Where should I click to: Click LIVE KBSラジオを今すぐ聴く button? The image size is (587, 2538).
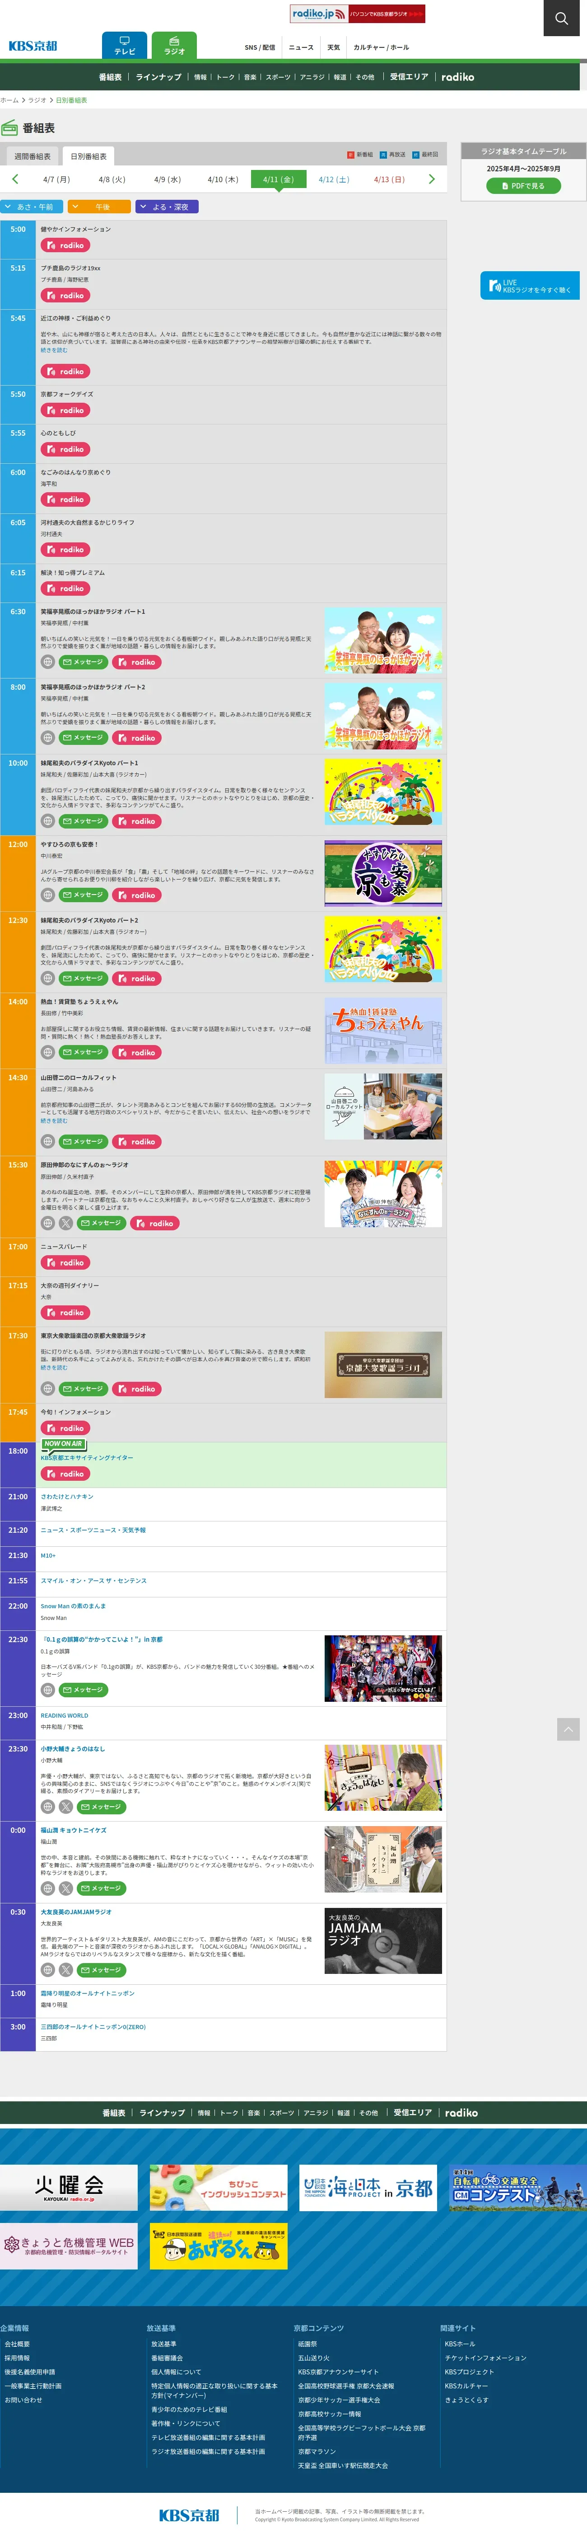(x=530, y=286)
